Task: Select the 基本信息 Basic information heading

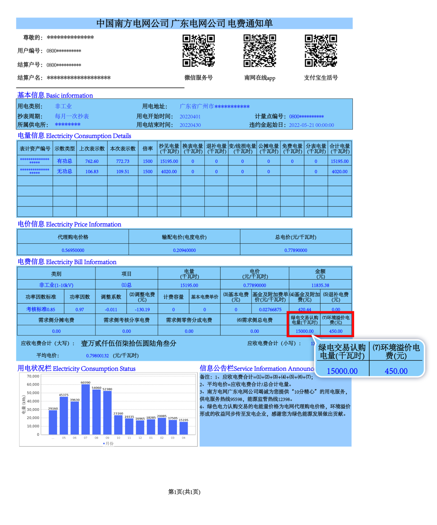Action: 55,95
